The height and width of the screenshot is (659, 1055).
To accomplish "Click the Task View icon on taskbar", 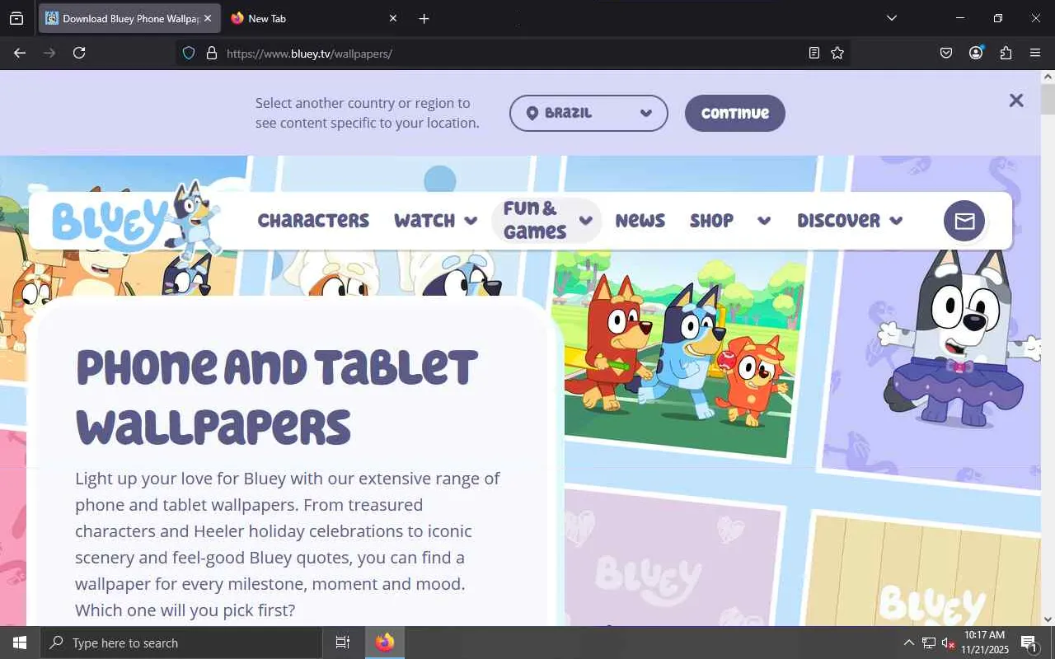I will (343, 643).
